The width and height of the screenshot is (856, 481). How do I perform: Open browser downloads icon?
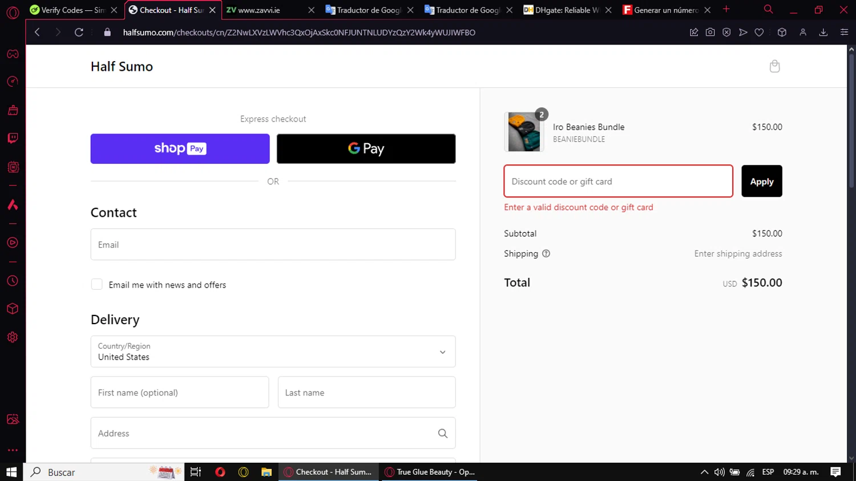pyautogui.click(x=823, y=33)
